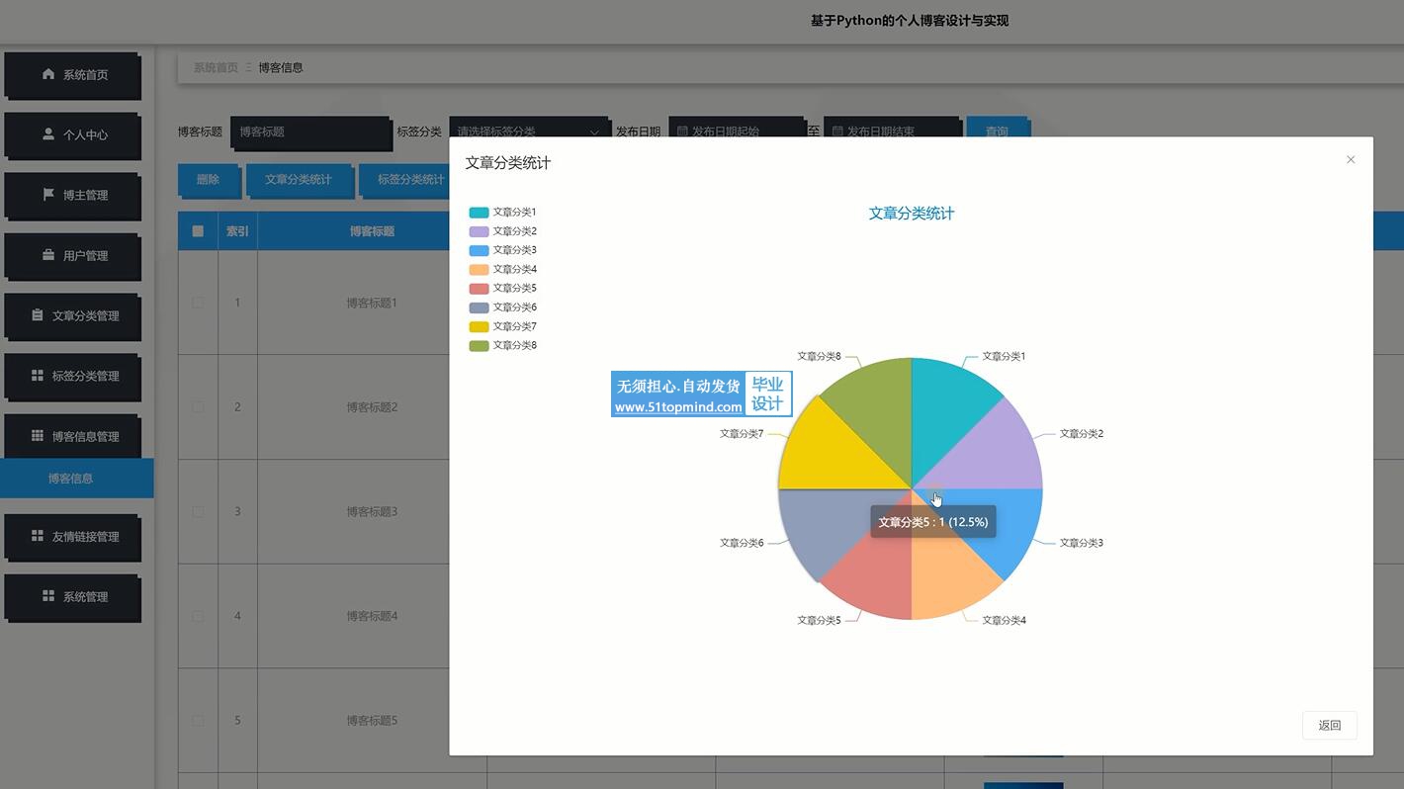Open 标签分类管理 sidebar menu
This screenshot has height=789, width=1404.
72,377
